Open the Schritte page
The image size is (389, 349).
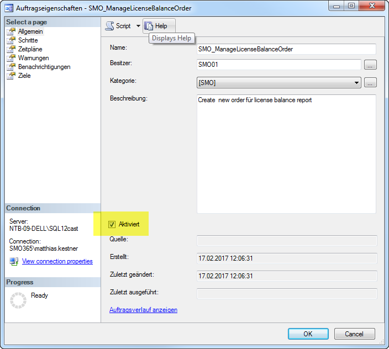pyautogui.click(x=28, y=40)
